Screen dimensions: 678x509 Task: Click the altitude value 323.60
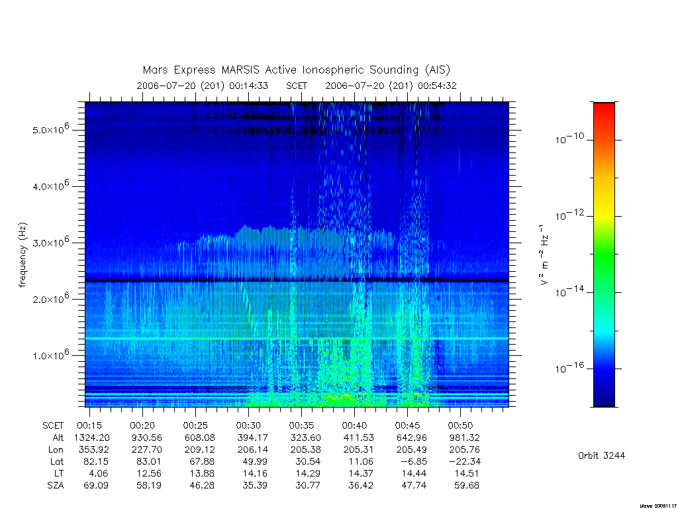click(x=306, y=437)
